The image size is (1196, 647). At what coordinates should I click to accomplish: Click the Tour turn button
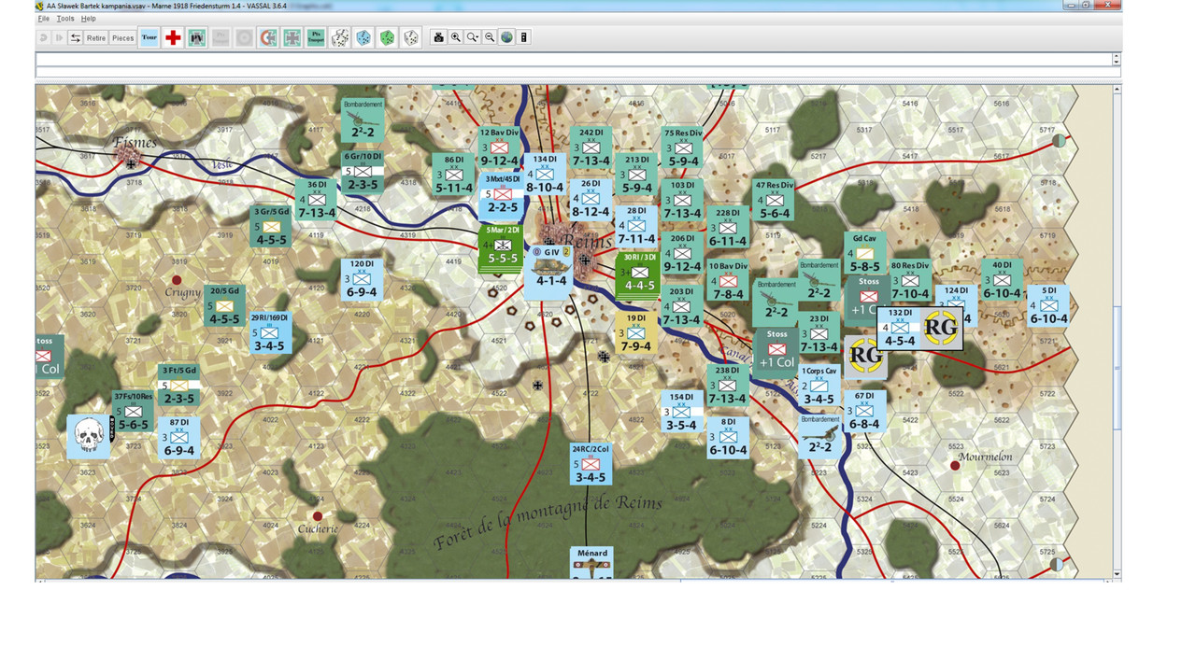point(149,37)
